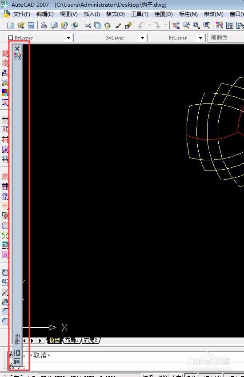Click the Open file icon

point(21,25)
